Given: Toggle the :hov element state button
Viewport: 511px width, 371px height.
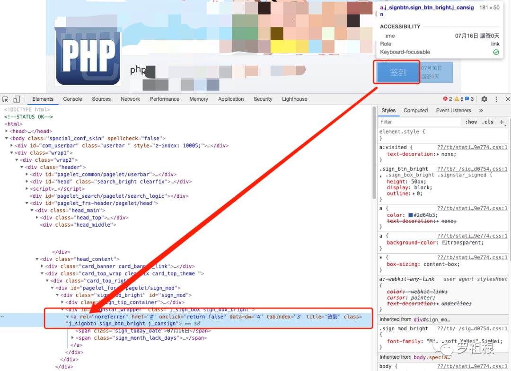Looking at the screenshot, I should [x=471, y=122].
